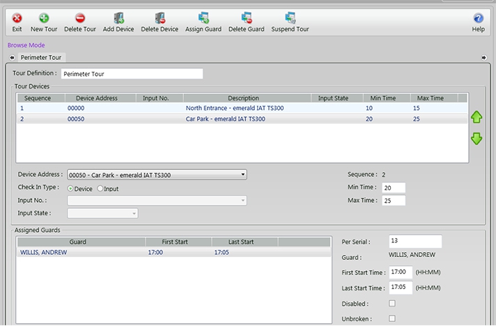496x326 pixels.
Task: Click the Suspend Tour toolbar icon
Action: (x=290, y=18)
